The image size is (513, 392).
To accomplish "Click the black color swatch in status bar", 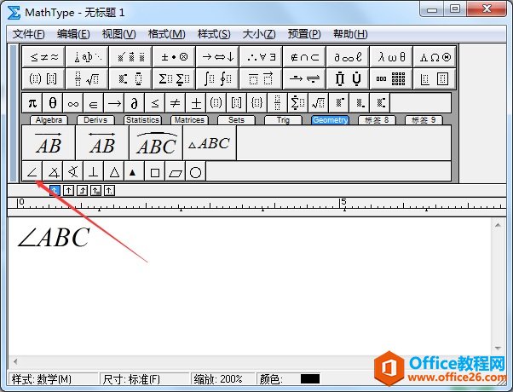I will tap(310, 379).
